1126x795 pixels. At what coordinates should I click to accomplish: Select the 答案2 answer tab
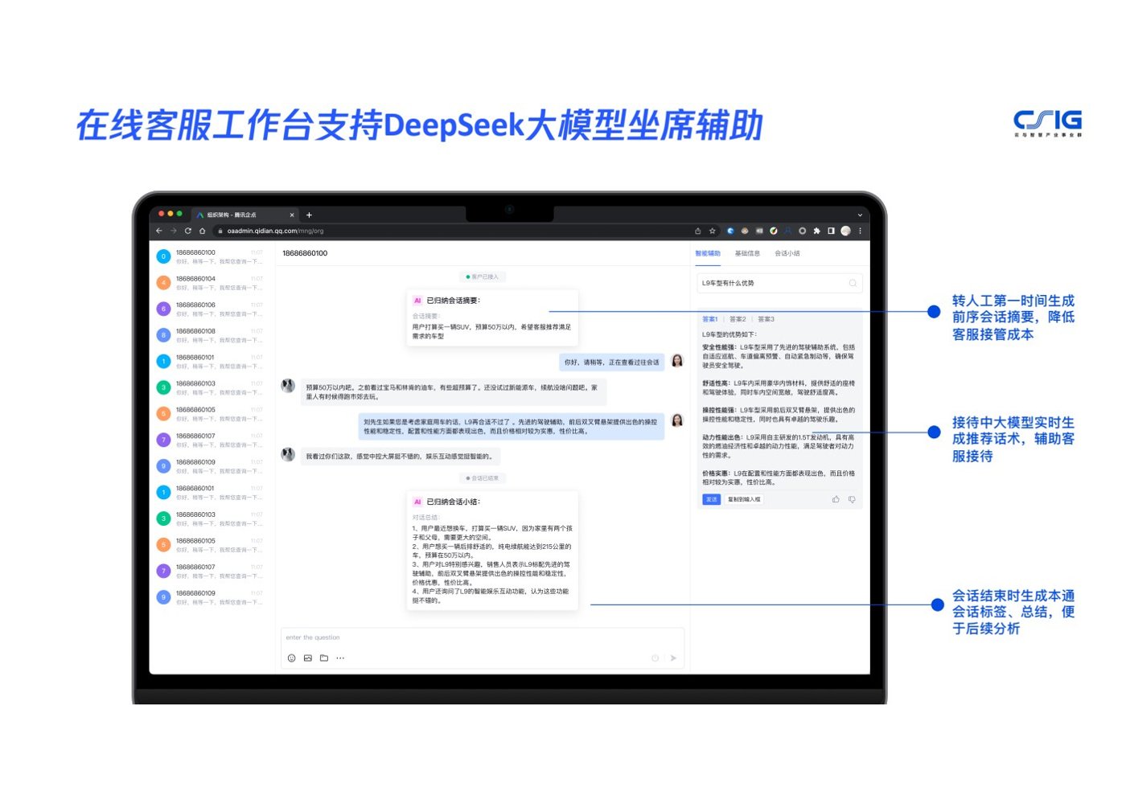click(738, 319)
